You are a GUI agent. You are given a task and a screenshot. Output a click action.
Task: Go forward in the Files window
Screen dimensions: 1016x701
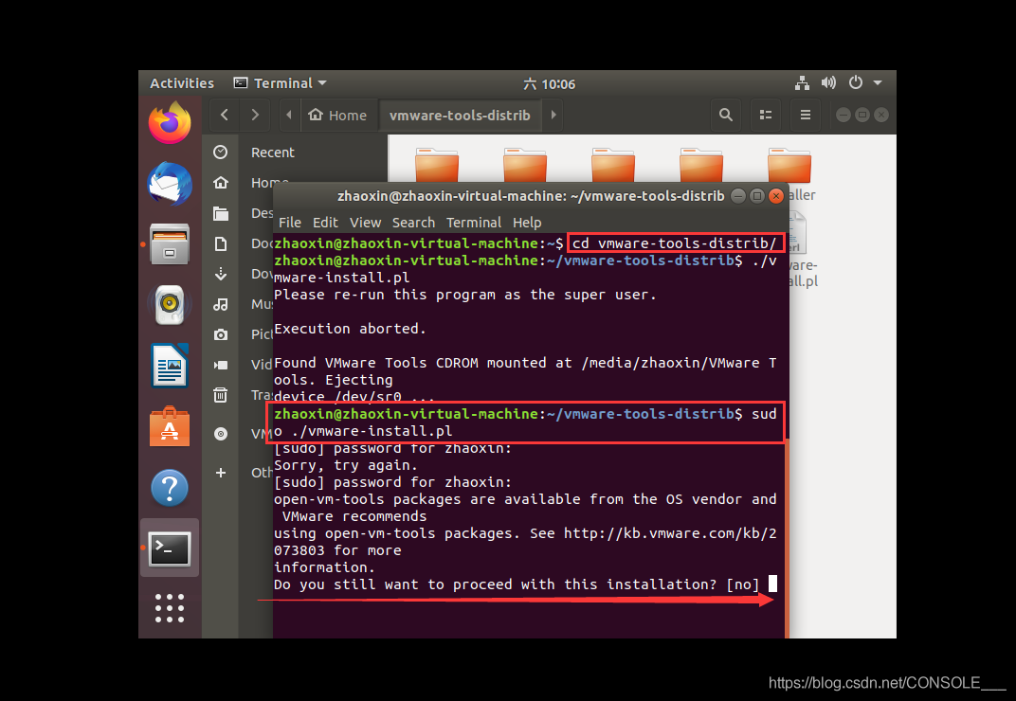click(x=255, y=115)
